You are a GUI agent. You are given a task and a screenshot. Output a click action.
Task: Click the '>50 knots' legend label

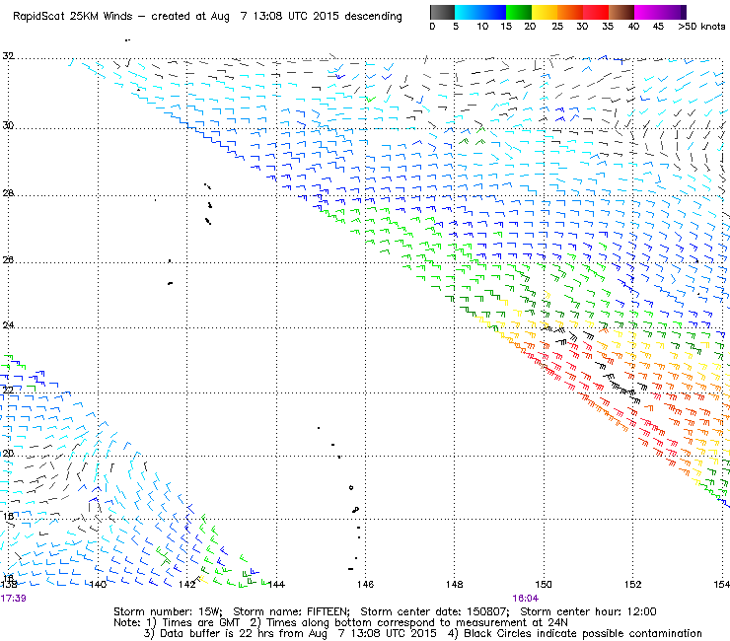[701, 27]
